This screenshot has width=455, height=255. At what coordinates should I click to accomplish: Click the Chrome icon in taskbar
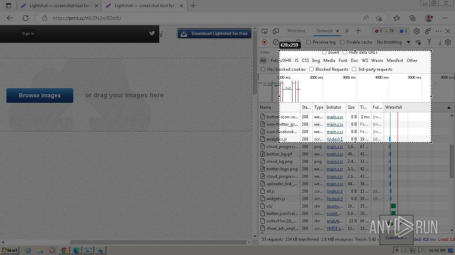64,250
